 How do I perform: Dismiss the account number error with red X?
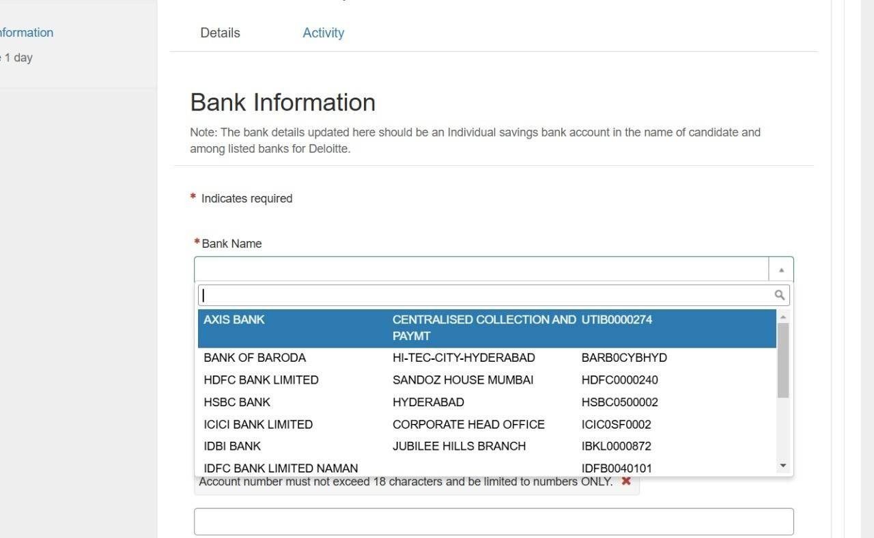click(x=625, y=481)
